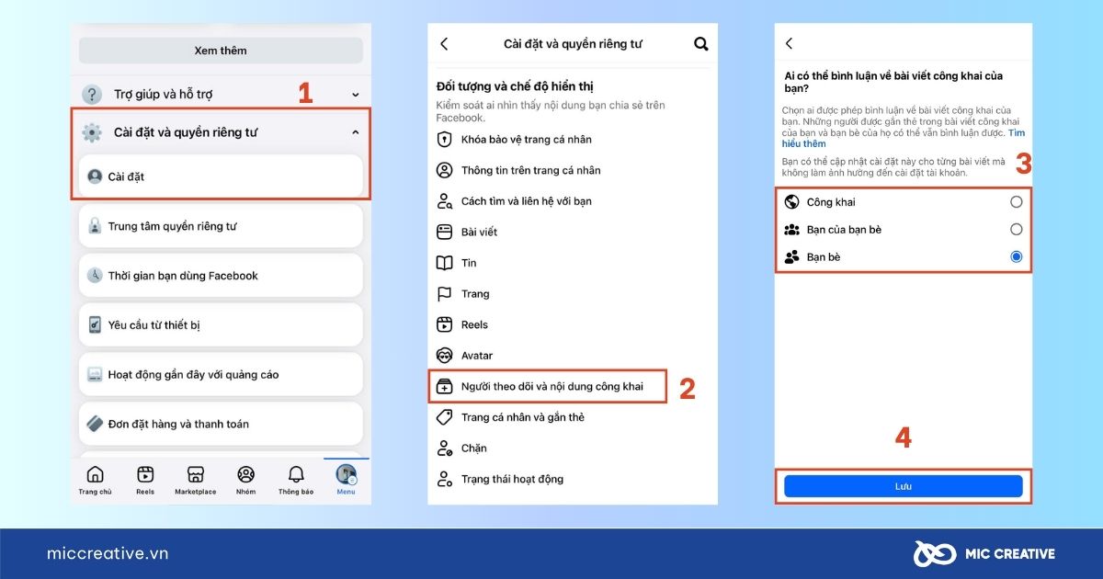This screenshot has height=579, width=1103.
Task: Click the status icon beside Trạng thái hoạt động
Action: (445, 479)
